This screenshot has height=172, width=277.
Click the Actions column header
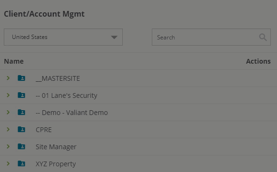click(258, 61)
